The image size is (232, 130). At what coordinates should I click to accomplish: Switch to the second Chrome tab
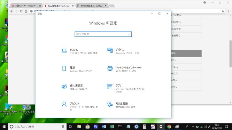59,6
